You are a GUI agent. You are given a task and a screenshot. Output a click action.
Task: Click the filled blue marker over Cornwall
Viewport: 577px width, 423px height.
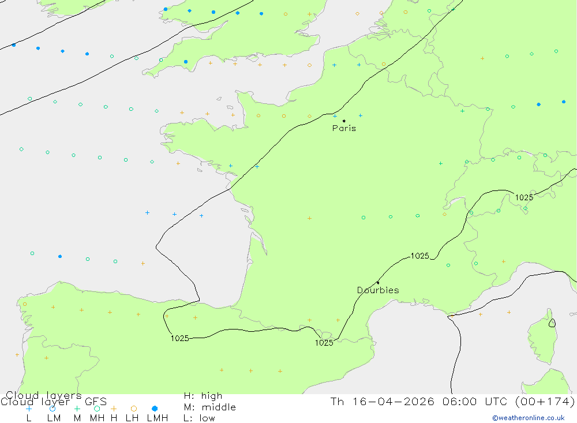[186, 62]
